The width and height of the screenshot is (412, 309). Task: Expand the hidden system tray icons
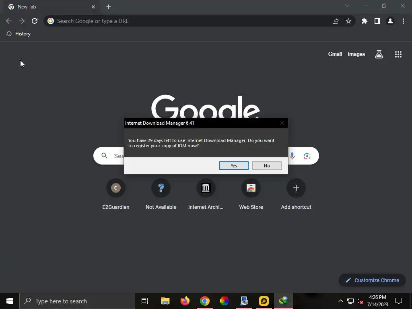340,301
